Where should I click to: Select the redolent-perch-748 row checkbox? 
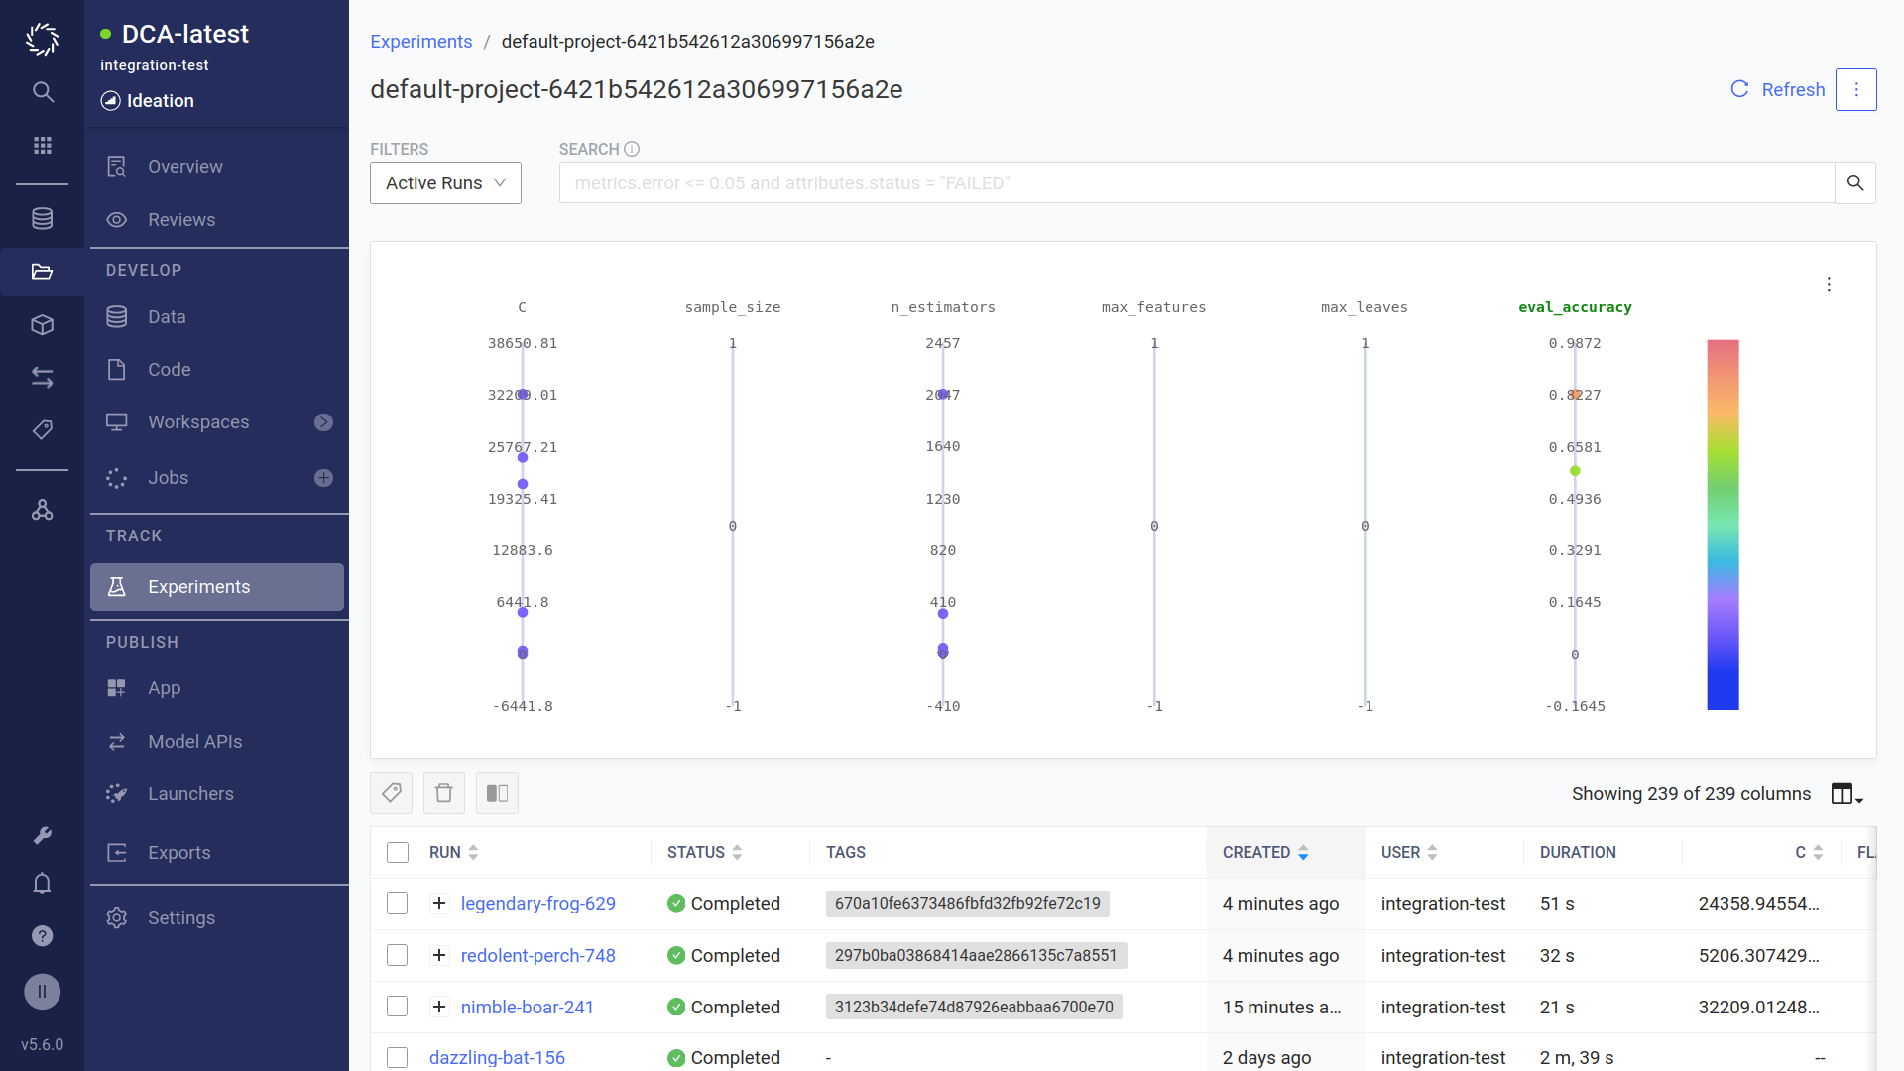pyautogui.click(x=398, y=955)
